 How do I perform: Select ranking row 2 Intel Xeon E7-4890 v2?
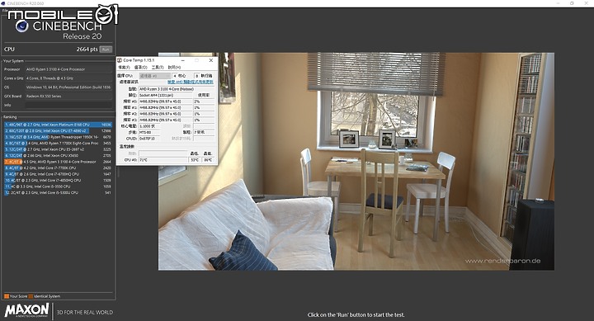tap(58, 130)
